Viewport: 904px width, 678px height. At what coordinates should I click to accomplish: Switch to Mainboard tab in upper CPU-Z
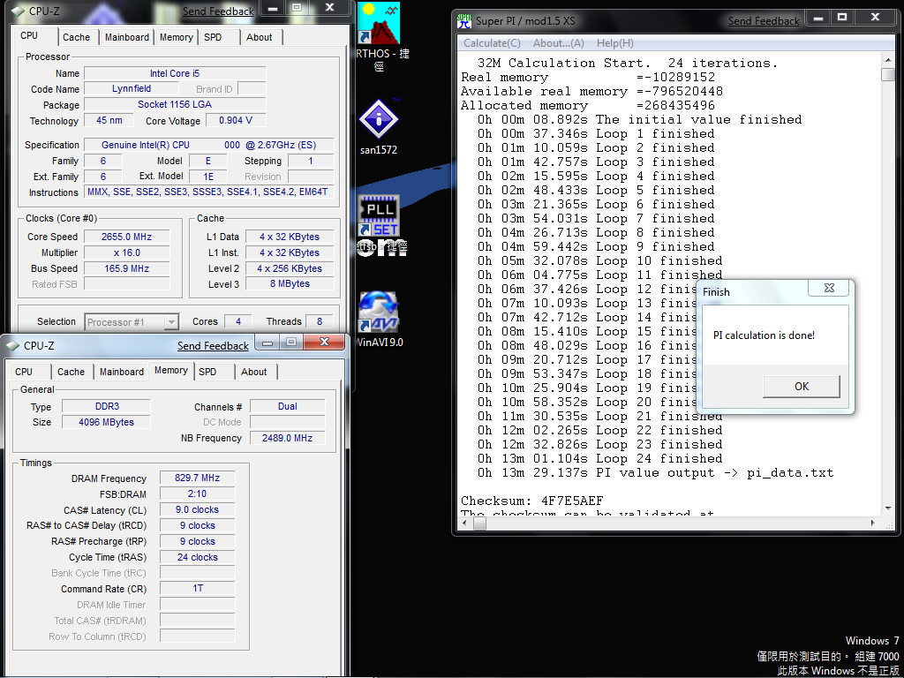coord(127,37)
